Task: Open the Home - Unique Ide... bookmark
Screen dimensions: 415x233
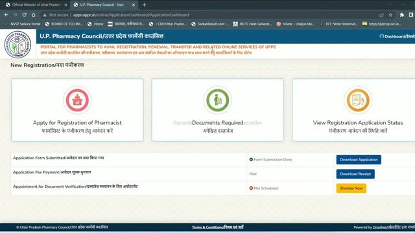Action: tap(296, 24)
